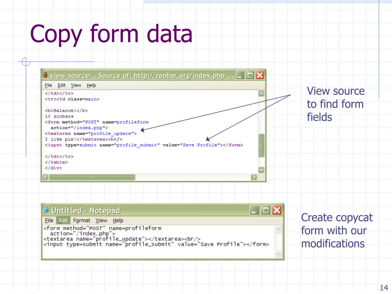Click Notepad line starting '<form method'

point(103,228)
